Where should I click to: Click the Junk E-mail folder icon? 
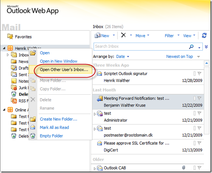point(14,87)
